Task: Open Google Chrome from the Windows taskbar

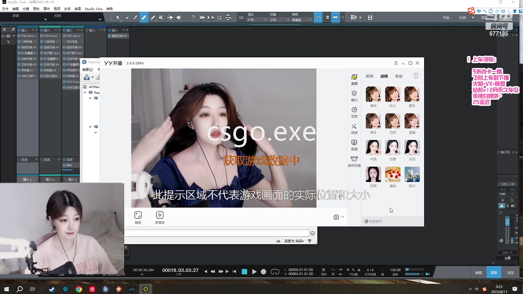Action: point(79,289)
